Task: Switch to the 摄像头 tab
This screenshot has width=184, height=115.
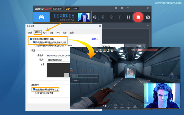Action: pos(38,32)
